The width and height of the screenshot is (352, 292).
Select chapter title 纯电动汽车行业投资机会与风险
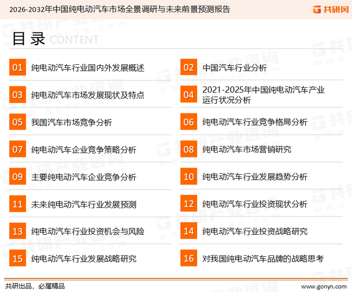click(88, 231)
